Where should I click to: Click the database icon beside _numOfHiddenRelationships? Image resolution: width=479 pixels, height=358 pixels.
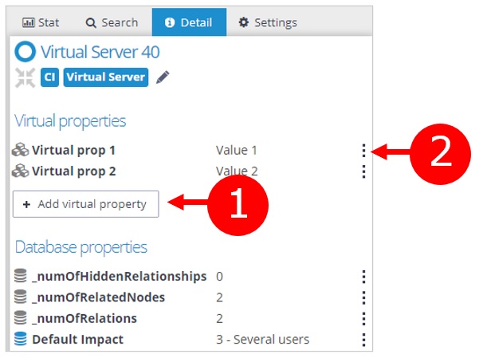click(x=22, y=277)
